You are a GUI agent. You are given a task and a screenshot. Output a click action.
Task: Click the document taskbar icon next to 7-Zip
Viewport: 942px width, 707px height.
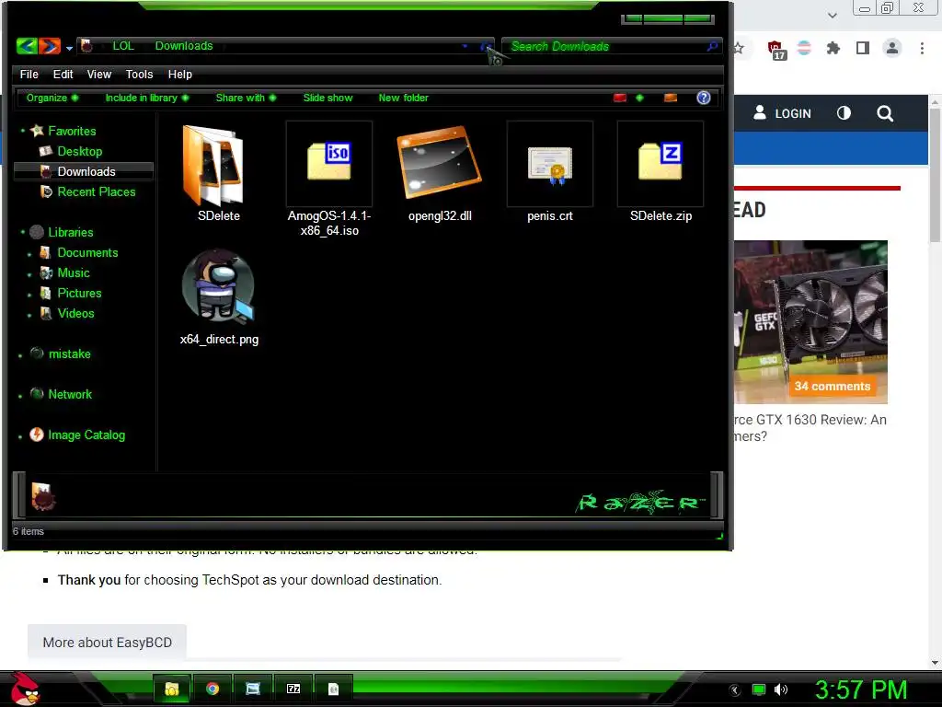click(x=333, y=689)
